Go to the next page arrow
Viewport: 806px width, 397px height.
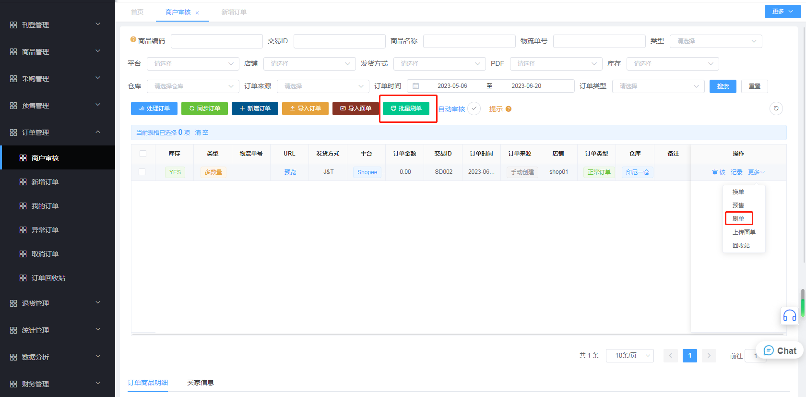(709, 356)
